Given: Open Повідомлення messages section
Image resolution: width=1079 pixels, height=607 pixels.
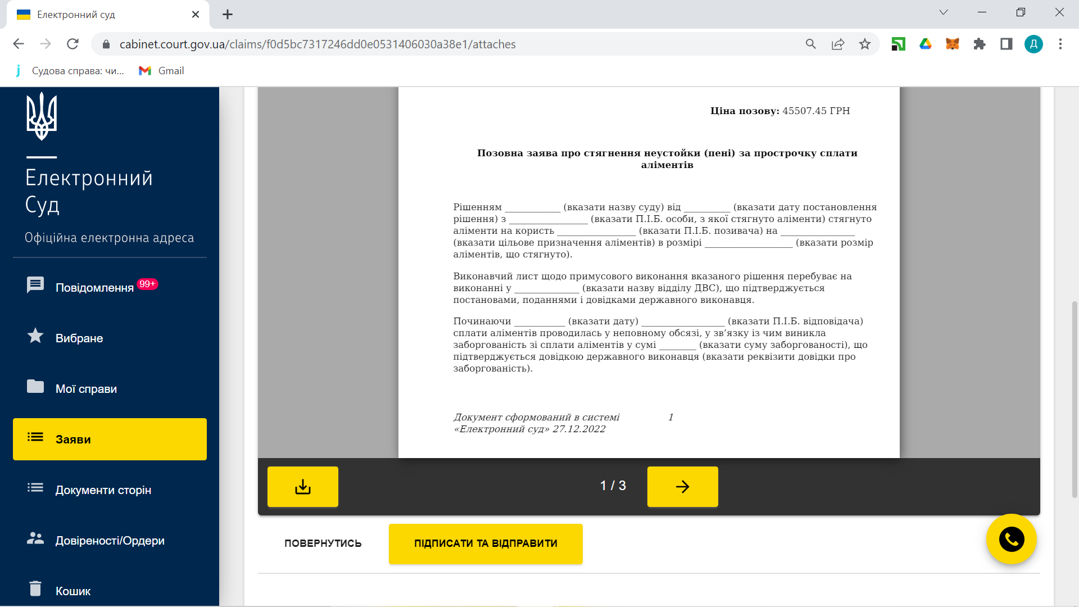Looking at the screenshot, I should (x=94, y=287).
